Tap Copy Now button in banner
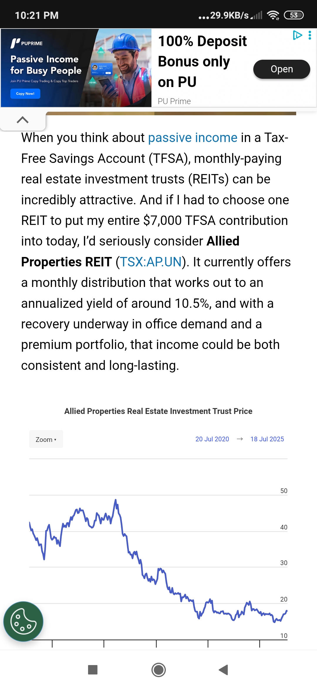The width and height of the screenshot is (317, 688). tap(25, 93)
